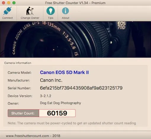151x139 pixels.
Task: Click the serial number value
Action: [81, 88]
